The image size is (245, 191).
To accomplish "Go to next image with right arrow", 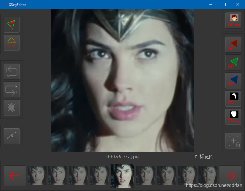I will (230, 176).
